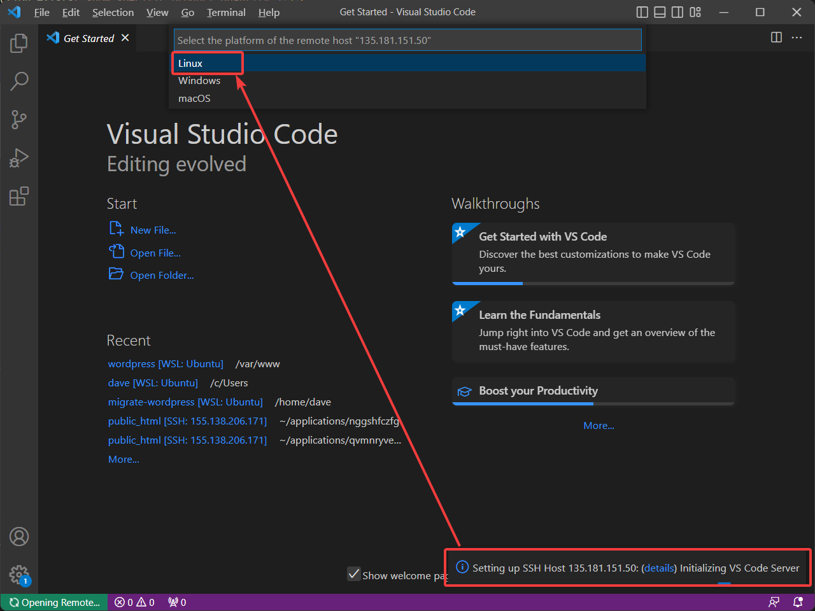Open the Manage gear icon
This screenshot has height=611, width=815.
(19, 575)
